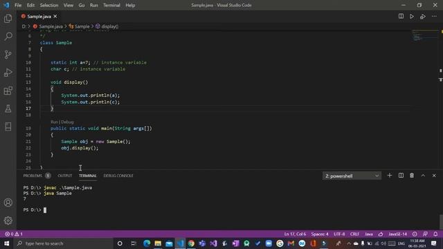
Task: Open the Help menu
Action: click(130, 5)
